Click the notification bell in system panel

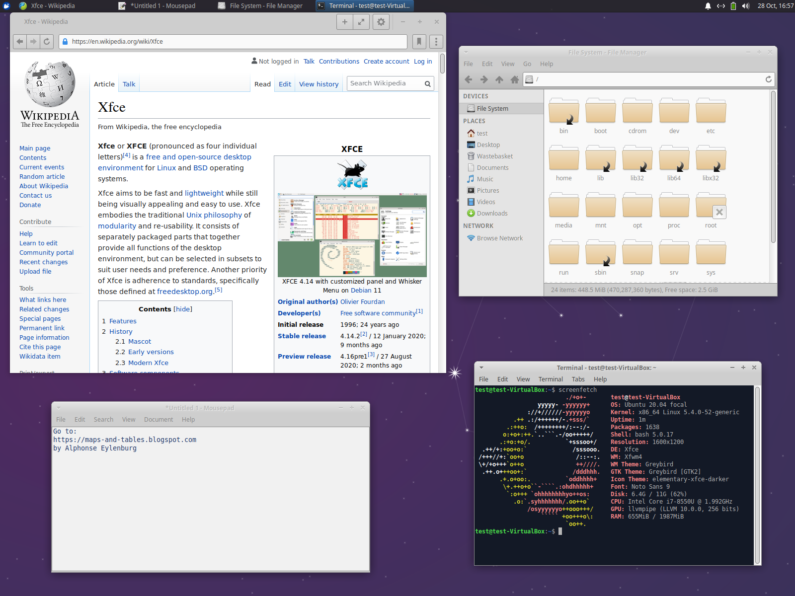click(x=708, y=6)
